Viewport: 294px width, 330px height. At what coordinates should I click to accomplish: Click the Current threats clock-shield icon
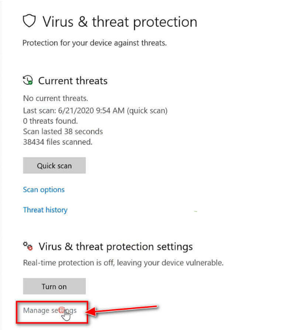28,81
